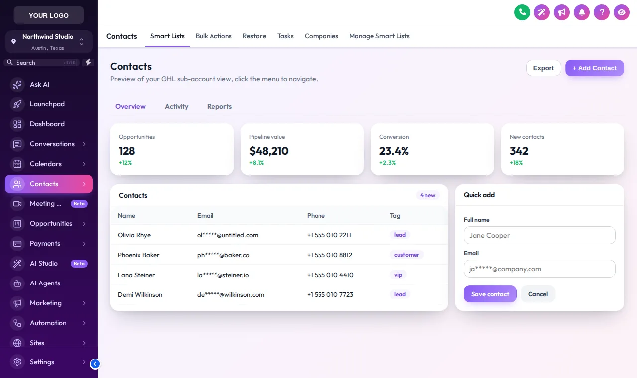
Task: Open the Settings gear icon
Action: point(17,362)
